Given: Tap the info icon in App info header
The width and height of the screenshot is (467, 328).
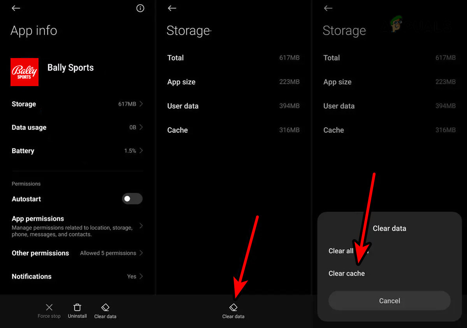Looking at the screenshot, I should (140, 8).
